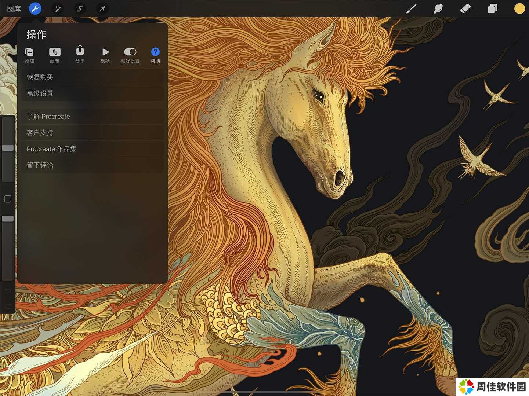
Task: Click 恢复购买 restore purchases
Action: [92, 77]
